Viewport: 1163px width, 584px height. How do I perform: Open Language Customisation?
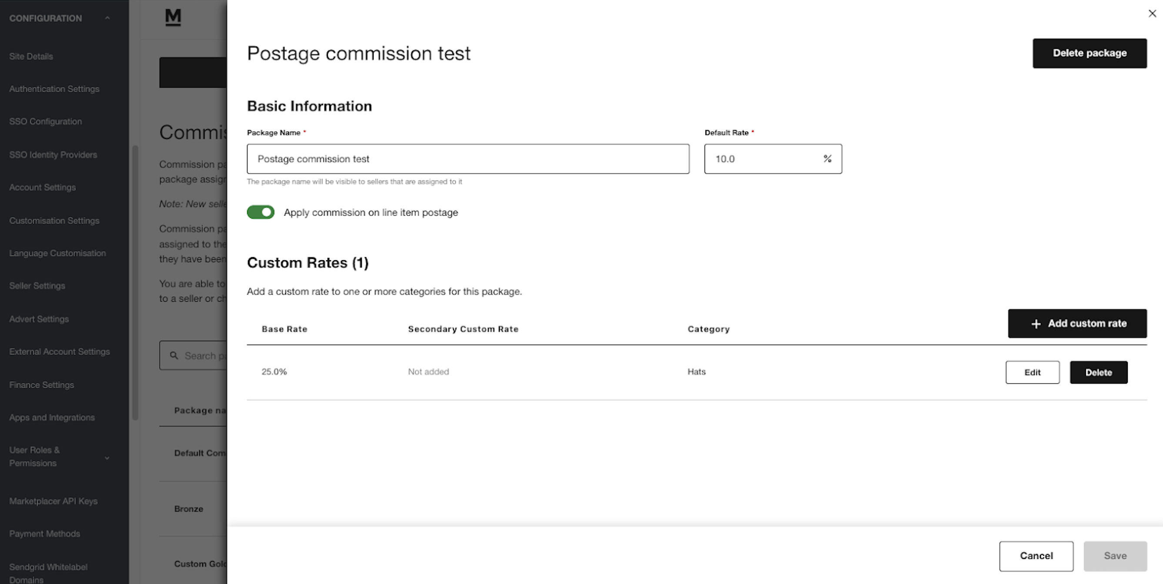coord(57,253)
